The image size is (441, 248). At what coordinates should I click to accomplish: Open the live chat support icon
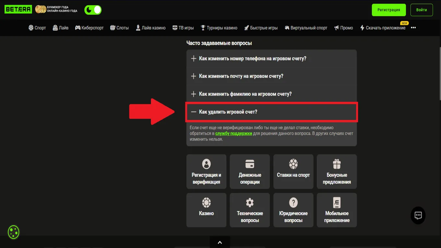coord(418,215)
